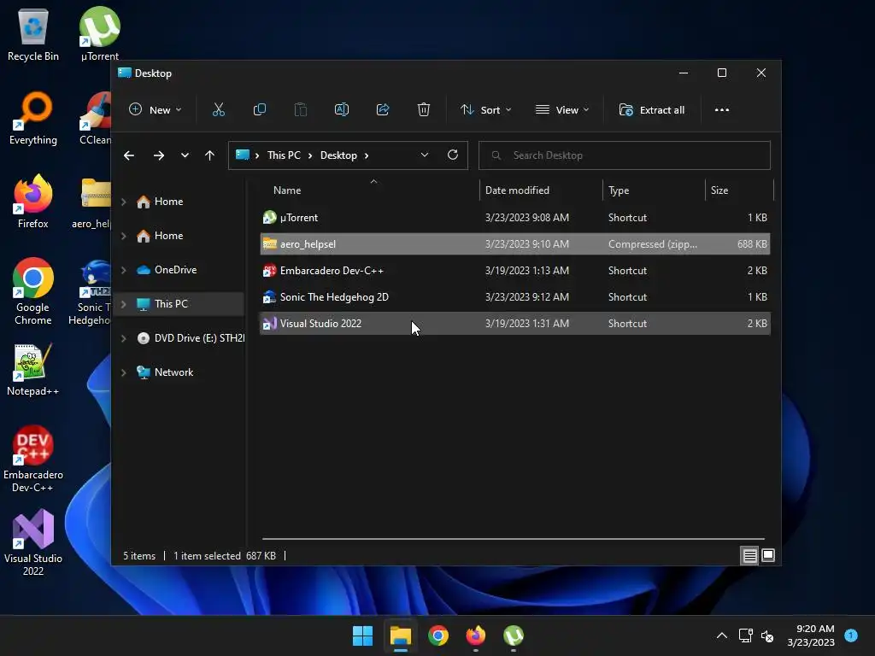This screenshot has width=875, height=656.
Task: Open the Windows Start button
Action: tap(362, 635)
